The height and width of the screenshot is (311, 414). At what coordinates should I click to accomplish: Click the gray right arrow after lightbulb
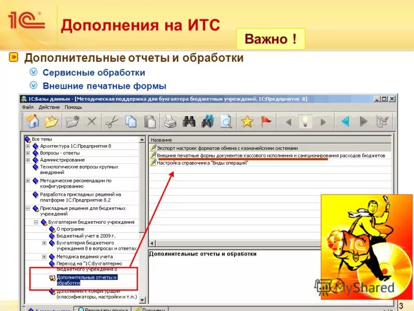coord(322,122)
